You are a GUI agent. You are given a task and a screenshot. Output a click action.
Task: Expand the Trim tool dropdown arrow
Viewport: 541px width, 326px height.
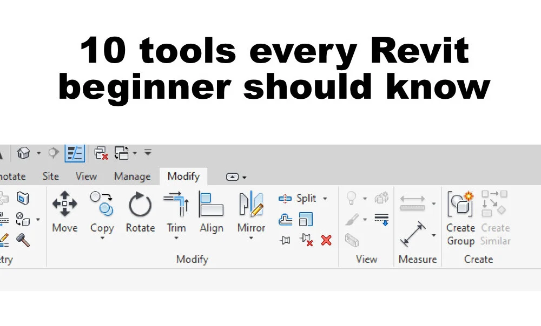click(176, 238)
